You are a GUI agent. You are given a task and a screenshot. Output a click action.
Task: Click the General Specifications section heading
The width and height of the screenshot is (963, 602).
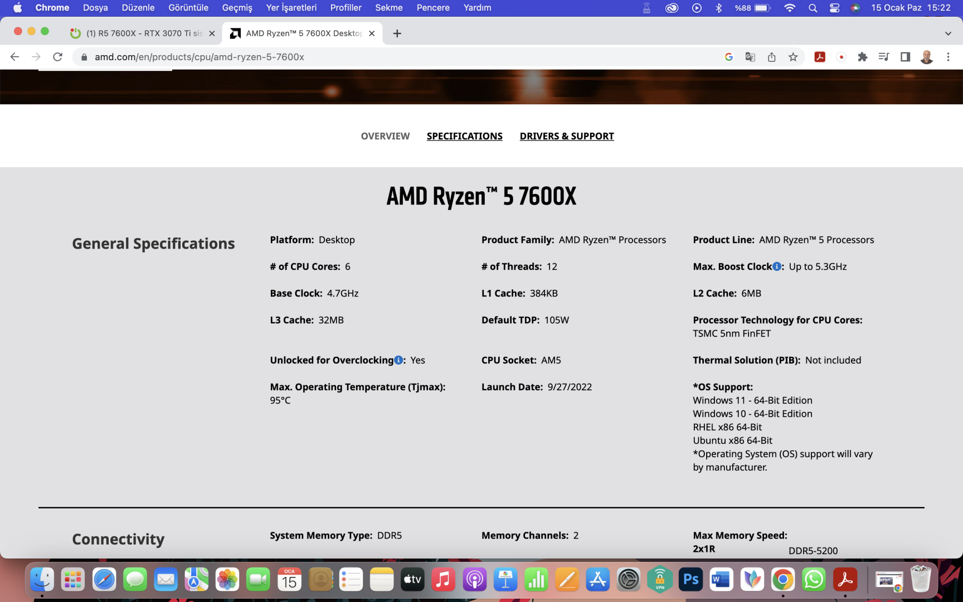coord(153,244)
